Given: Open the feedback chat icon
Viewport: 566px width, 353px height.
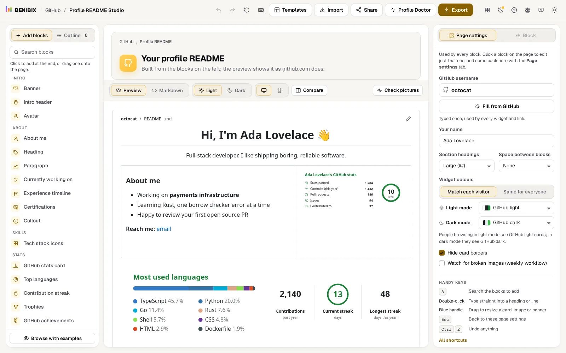Looking at the screenshot, I should (541, 10).
